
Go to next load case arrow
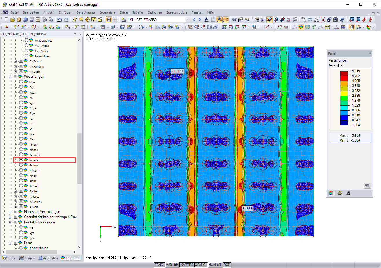coord(200,20)
